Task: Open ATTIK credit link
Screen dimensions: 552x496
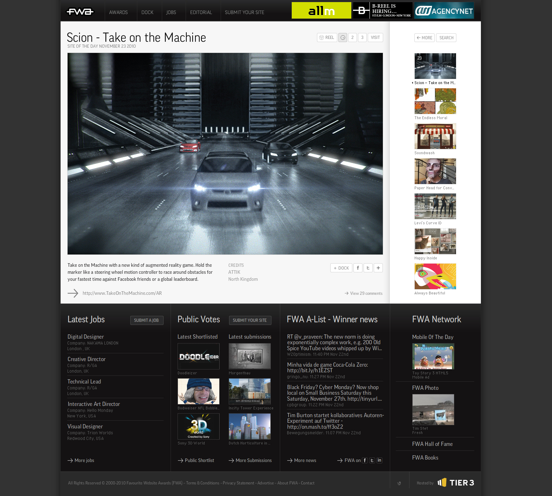Action: [x=234, y=272]
